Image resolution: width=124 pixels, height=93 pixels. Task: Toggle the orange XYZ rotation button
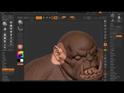point(105,50)
